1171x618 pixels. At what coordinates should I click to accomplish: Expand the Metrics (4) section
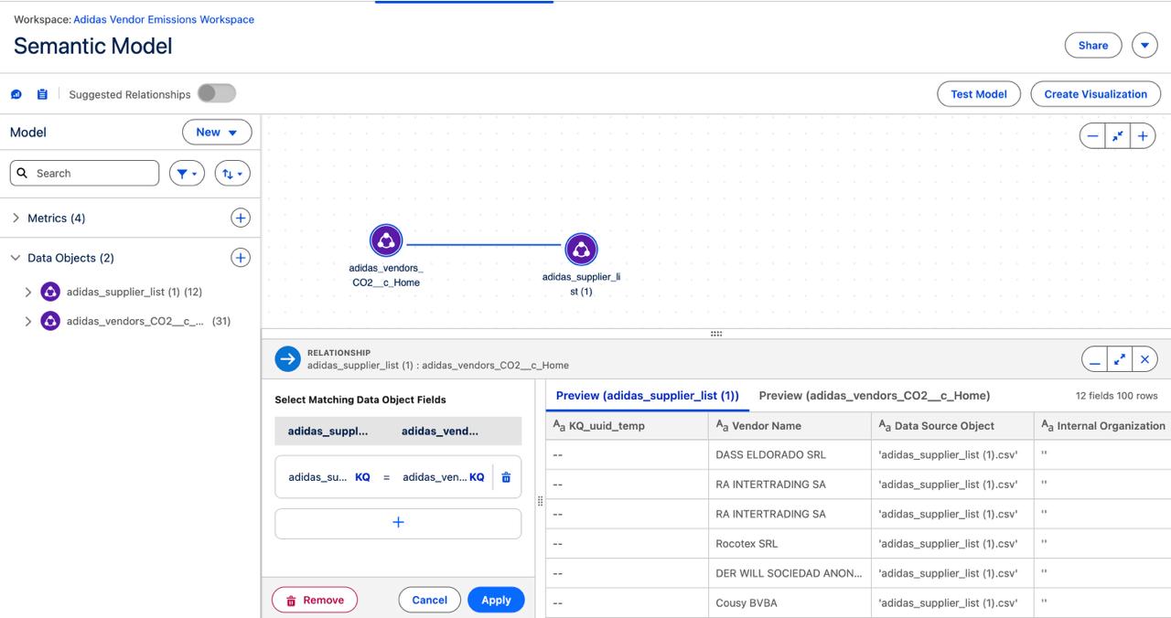click(x=16, y=218)
